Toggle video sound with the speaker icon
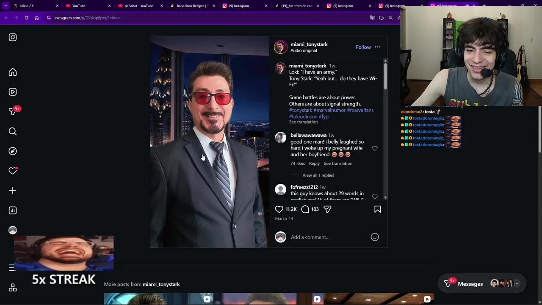 [260, 214]
